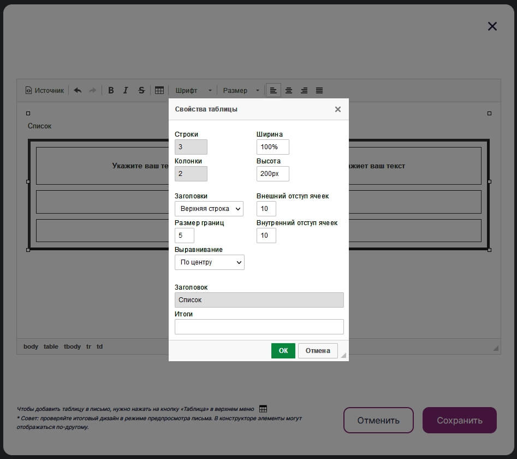
Task: Click the Отменить button
Action: point(378,420)
